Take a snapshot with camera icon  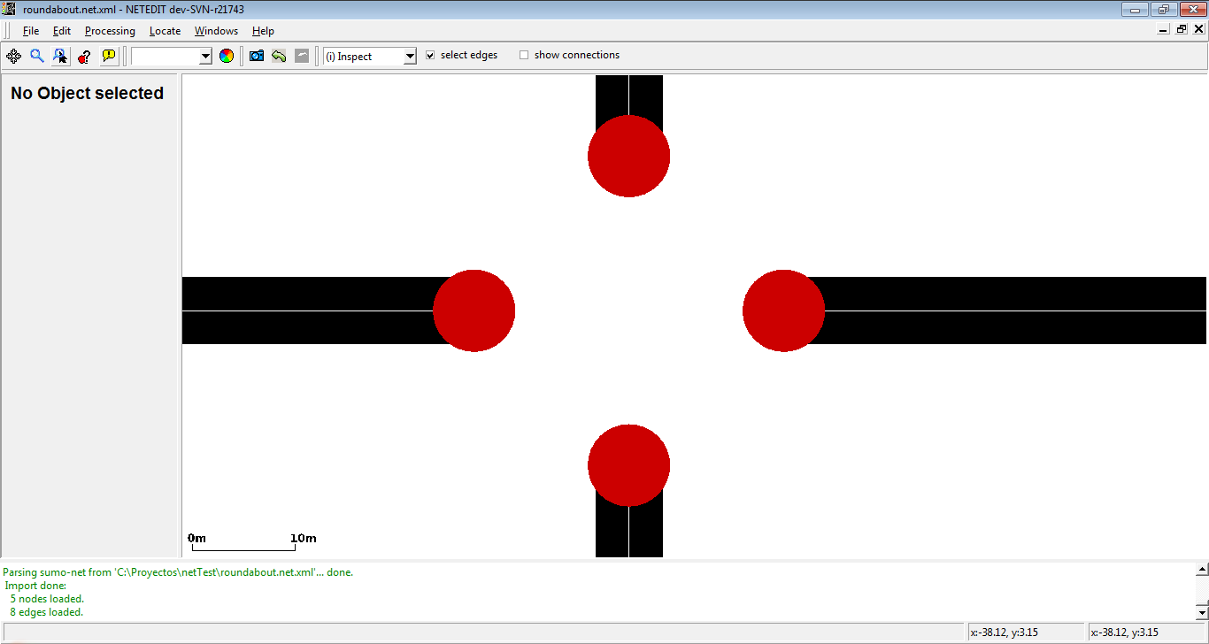257,56
